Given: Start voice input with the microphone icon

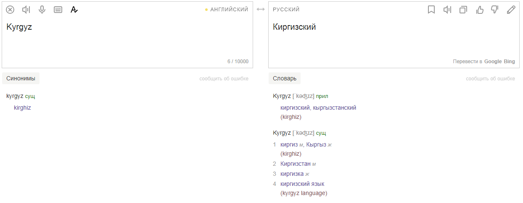Looking at the screenshot, I should 42,10.
